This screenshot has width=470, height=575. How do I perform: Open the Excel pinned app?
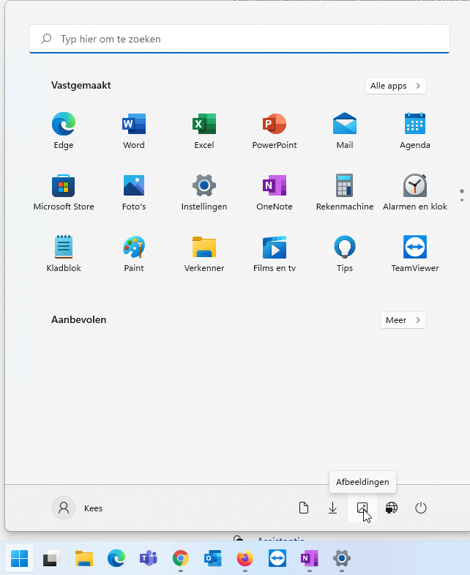click(204, 130)
